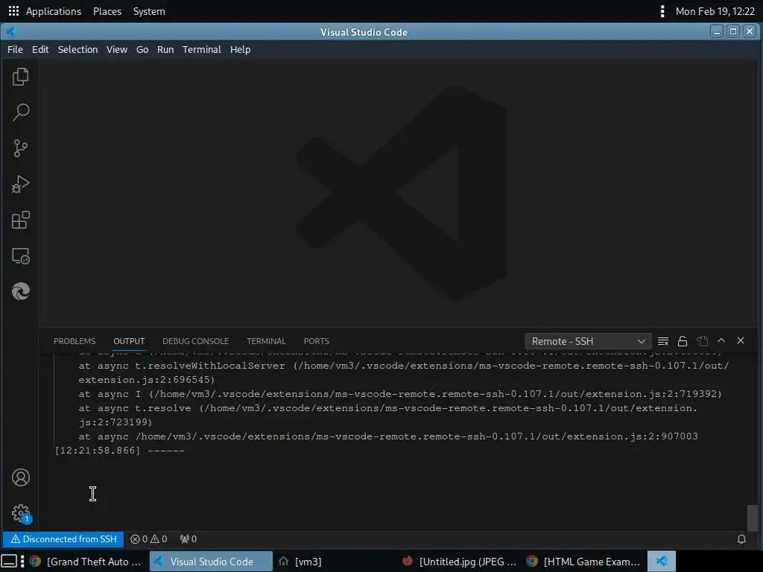Open the Extensions view

click(x=20, y=220)
